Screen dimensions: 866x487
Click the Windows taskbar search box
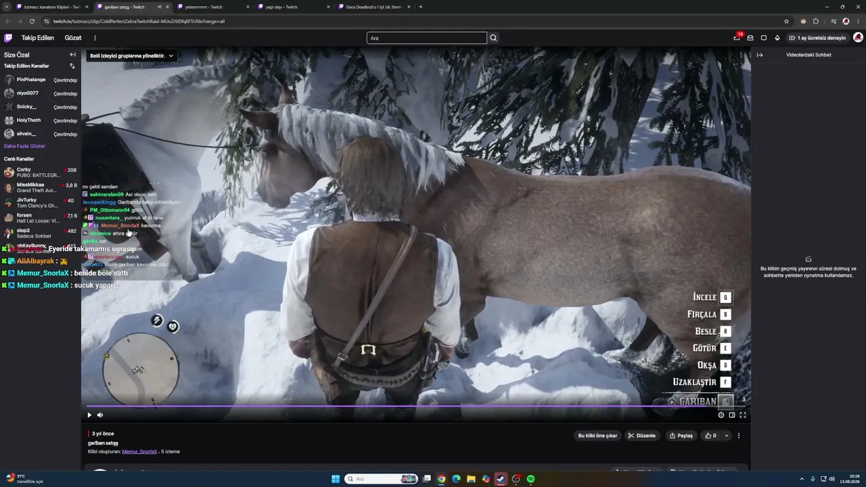382,479
